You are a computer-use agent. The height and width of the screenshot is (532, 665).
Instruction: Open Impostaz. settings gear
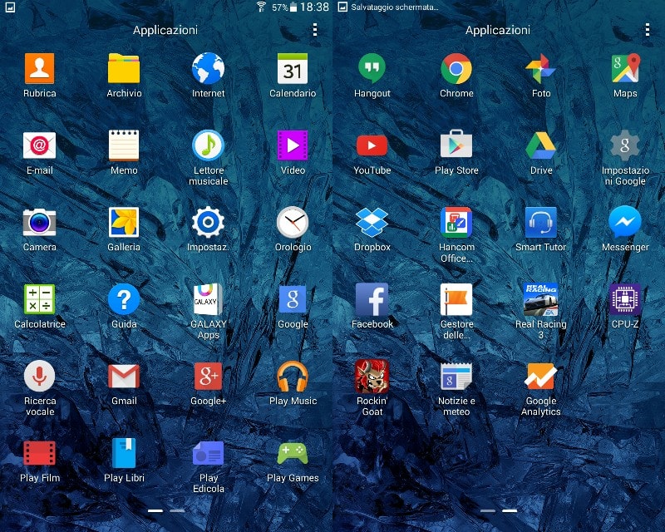click(208, 222)
